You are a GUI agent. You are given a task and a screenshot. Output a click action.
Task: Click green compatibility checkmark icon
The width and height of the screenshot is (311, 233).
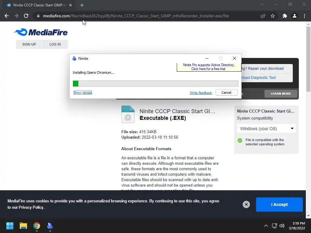(x=240, y=140)
